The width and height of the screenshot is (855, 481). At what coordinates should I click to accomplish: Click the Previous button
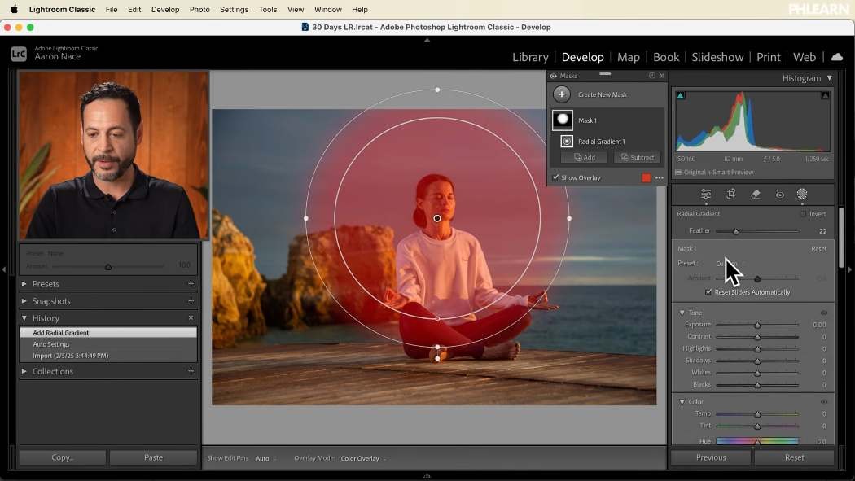click(x=711, y=457)
